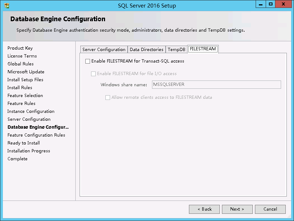Click Global Rules in the step list
This screenshot has height=221, width=294.
21,64
